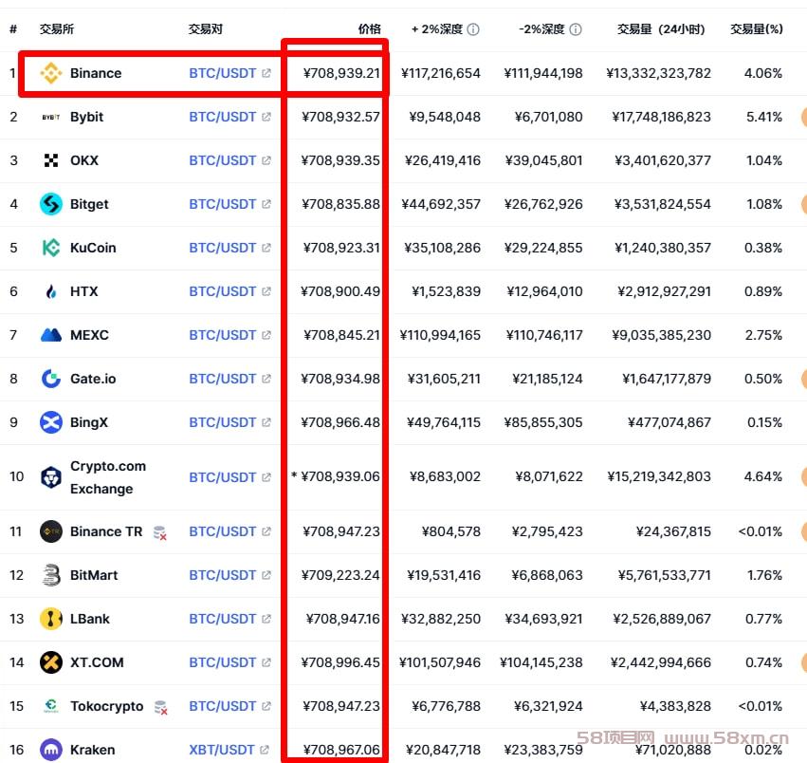Click the XT.COM exchange logo

51,662
